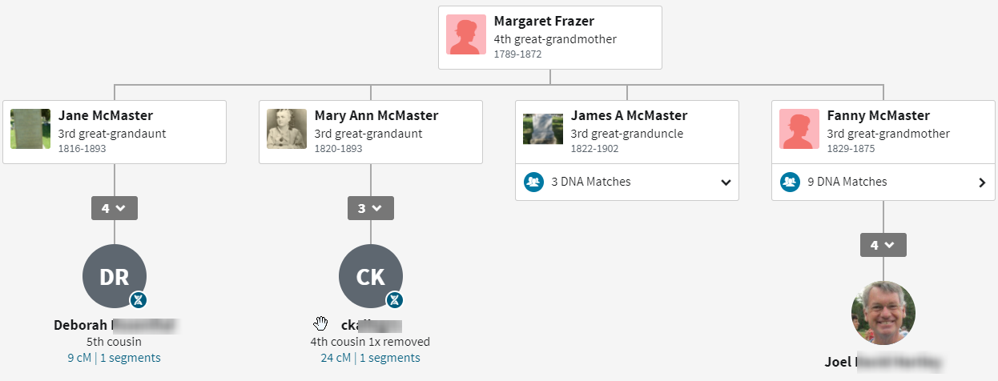998x381 pixels.
Task: Click the DR initials avatar circle
Action: [x=114, y=276]
